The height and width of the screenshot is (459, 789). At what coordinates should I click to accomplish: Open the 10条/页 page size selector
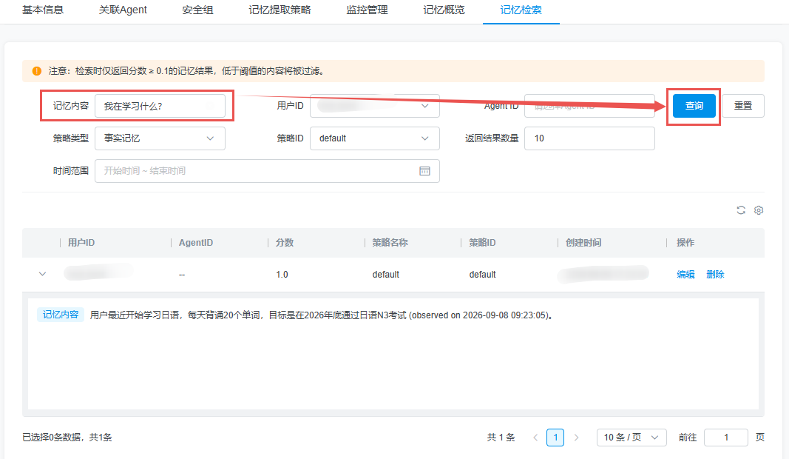pos(631,438)
